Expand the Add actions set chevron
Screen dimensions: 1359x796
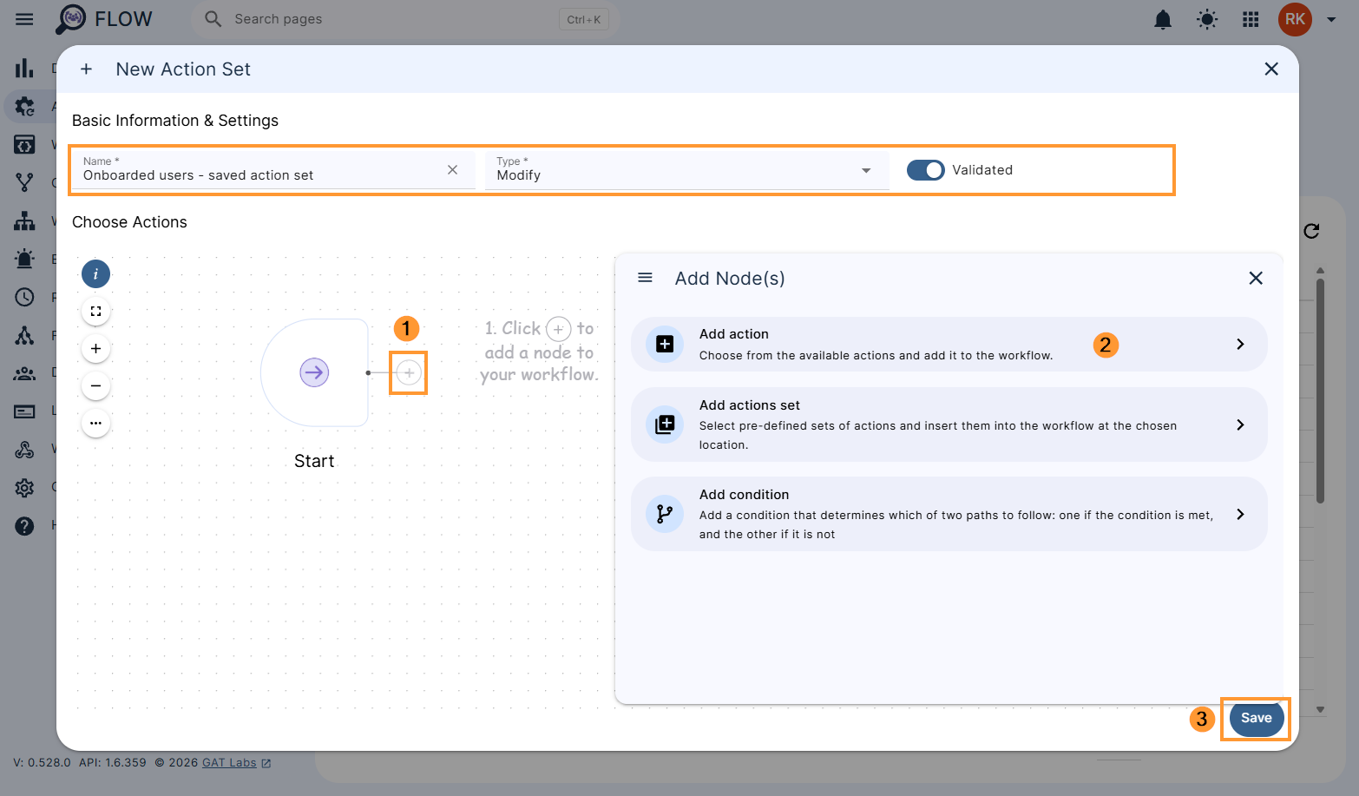(1240, 424)
